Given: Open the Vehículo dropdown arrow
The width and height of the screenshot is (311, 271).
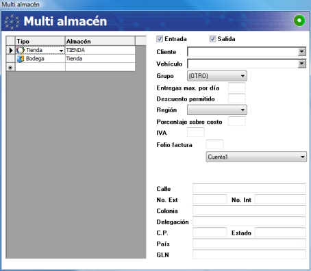Looking at the screenshot, I should coord(301,64).
